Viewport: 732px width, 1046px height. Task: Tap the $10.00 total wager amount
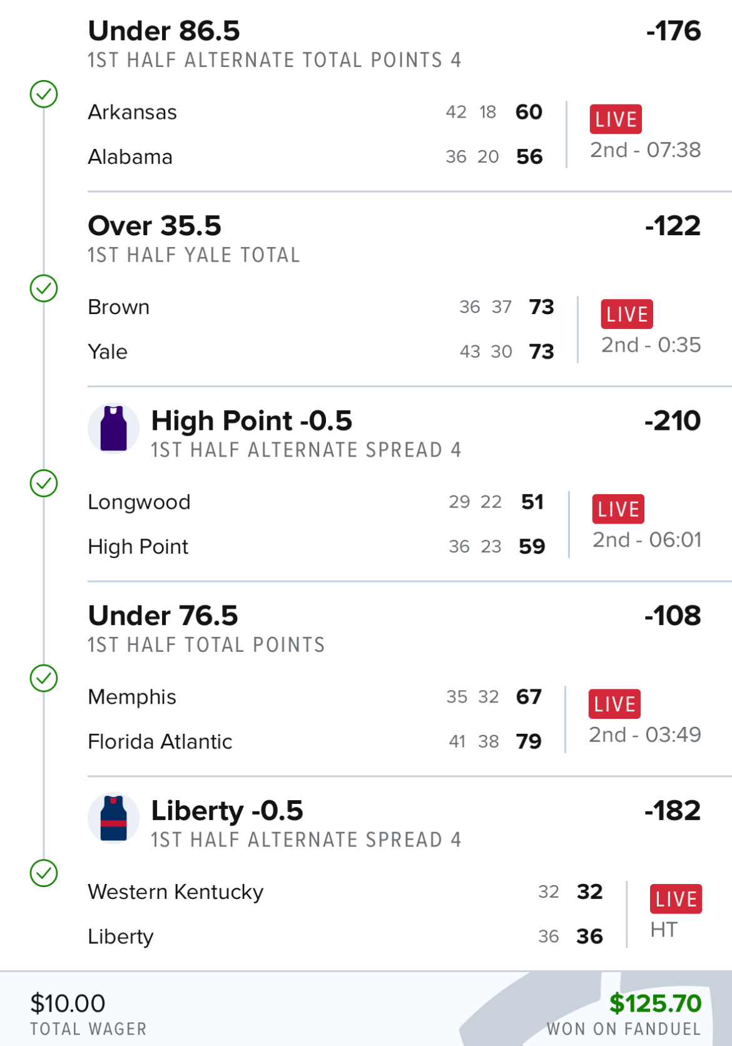[x=68, y=1003]
